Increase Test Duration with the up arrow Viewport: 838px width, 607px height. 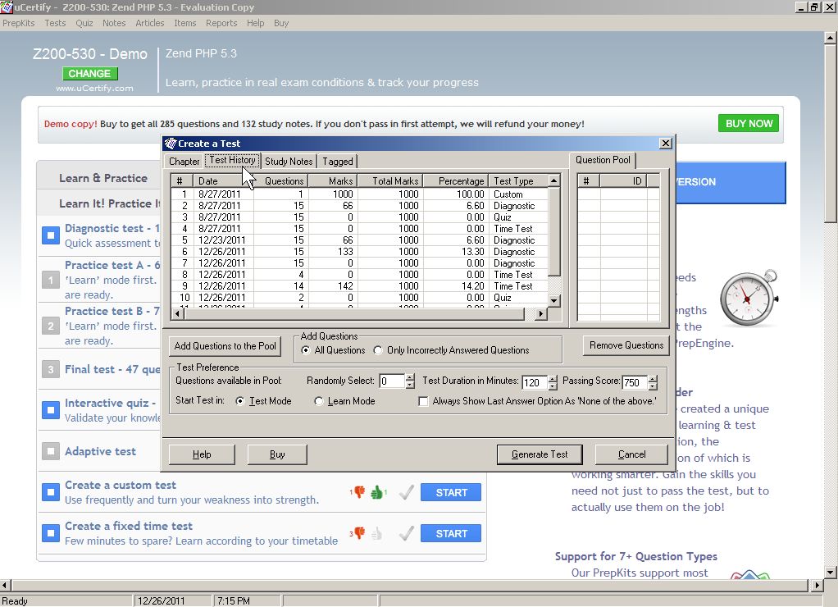click(553, 379)
